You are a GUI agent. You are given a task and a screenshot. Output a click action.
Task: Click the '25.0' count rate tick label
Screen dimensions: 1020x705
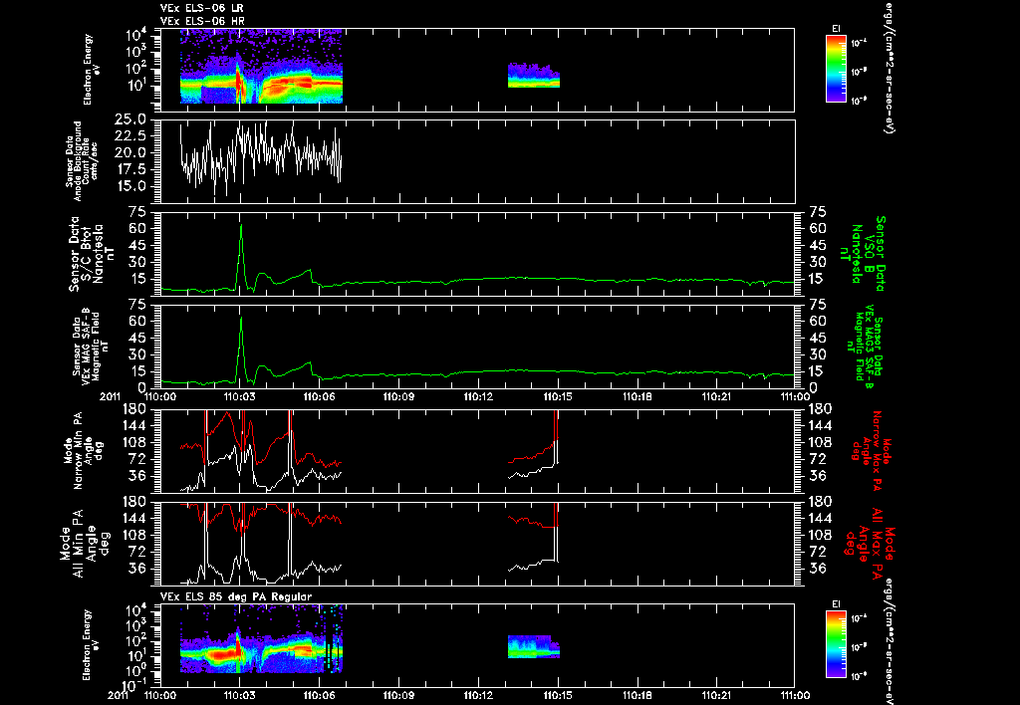[x=130, y=119]
